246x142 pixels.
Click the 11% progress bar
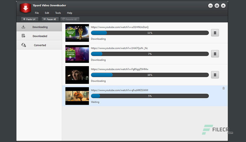(x=150, y=33)
